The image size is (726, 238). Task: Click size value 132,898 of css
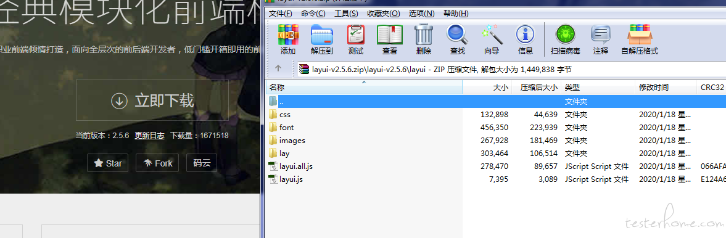pyautogui.click(x=494, y=114)
